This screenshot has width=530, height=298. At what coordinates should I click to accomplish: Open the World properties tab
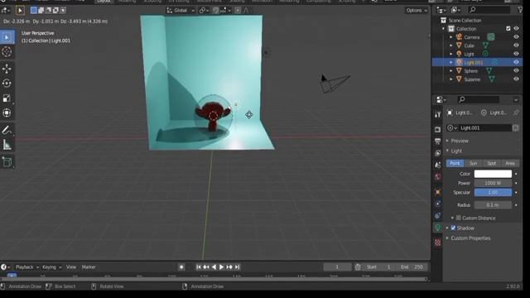[438, 176]
